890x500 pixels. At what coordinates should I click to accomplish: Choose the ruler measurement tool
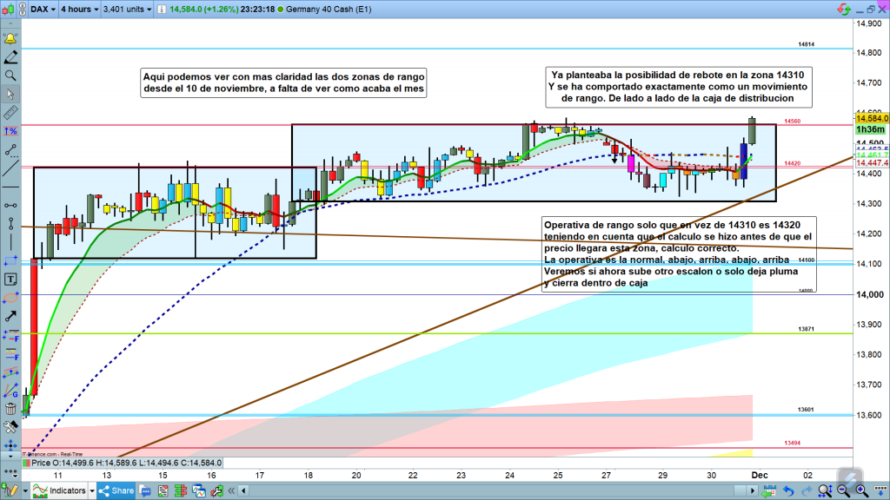click(10, 113)
